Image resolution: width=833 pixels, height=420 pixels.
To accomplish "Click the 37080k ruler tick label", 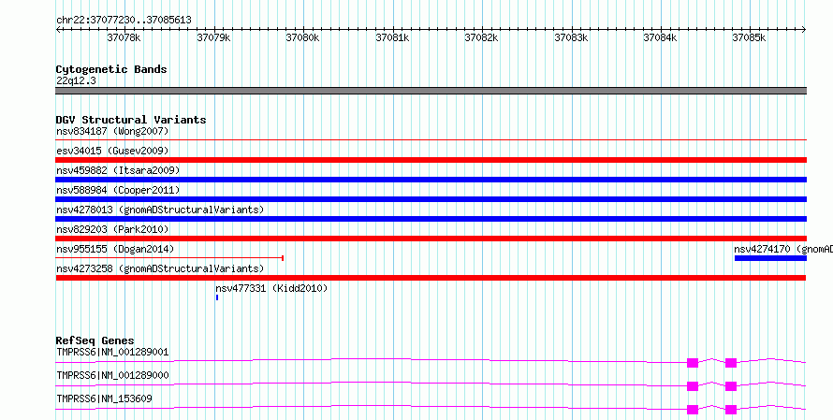I will [302, 37].
